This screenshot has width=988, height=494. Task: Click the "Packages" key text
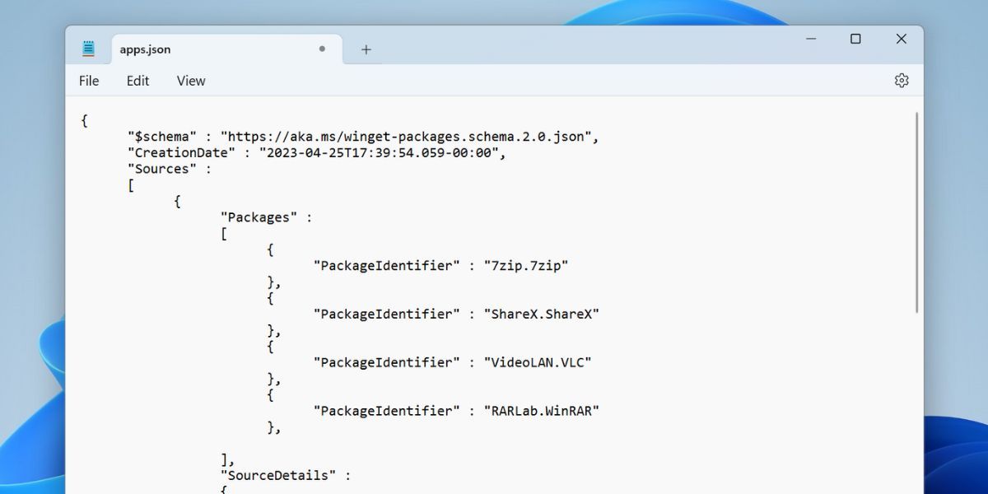(x=259, y=217)
